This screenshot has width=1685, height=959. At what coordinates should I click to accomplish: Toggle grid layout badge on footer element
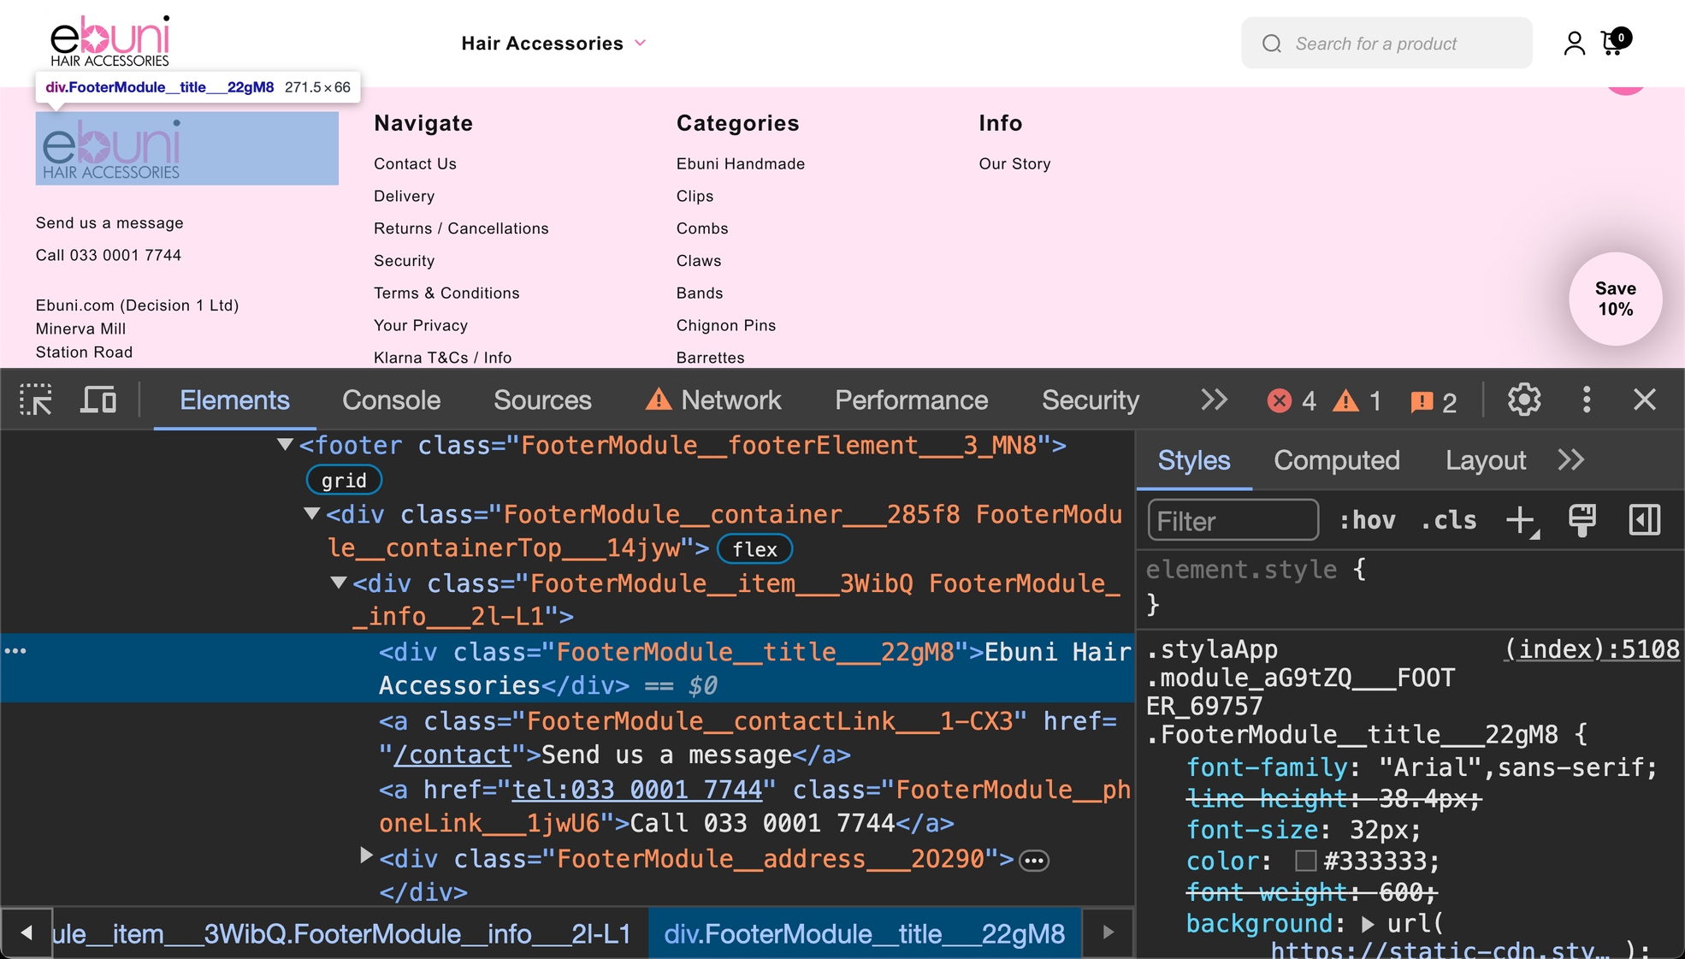coord(344,479)
